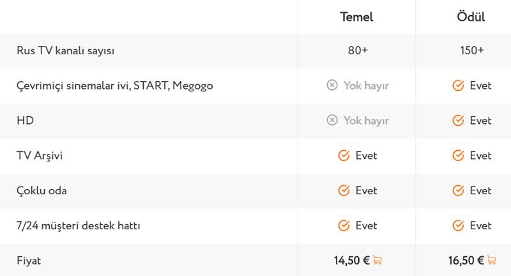Click Ödül checkmark icon in HD row

(458, 120)
